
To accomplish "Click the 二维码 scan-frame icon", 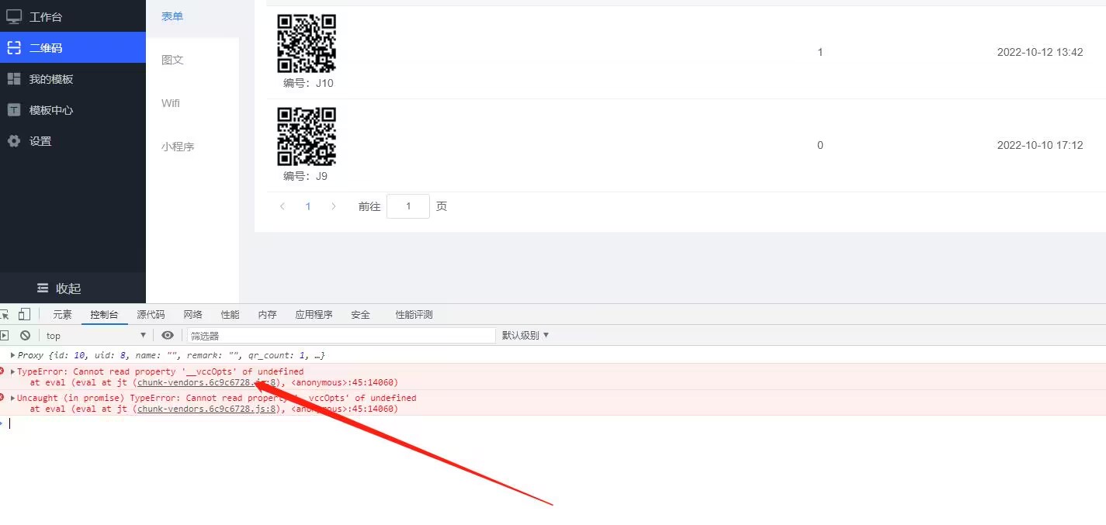I will [14, 47].
